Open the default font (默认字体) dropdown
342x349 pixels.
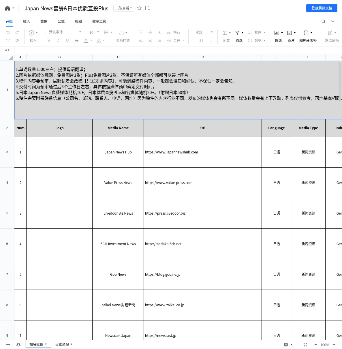coord(65,32)
